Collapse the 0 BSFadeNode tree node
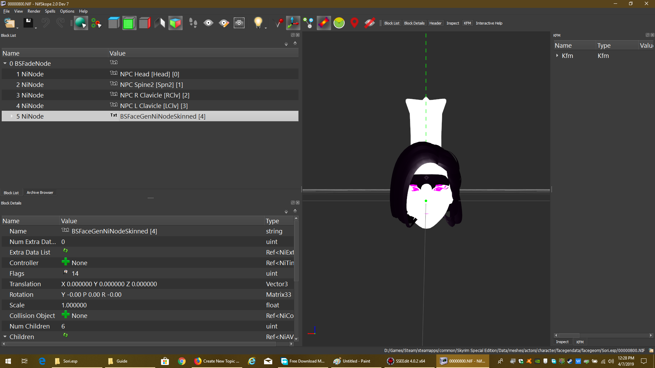The height and width of the screenshot is (368, 655). coord(5,63)
